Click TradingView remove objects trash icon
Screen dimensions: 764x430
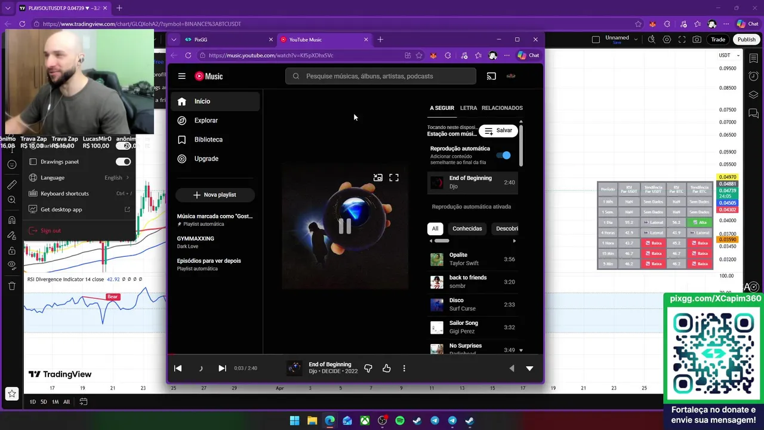(11, 286)
